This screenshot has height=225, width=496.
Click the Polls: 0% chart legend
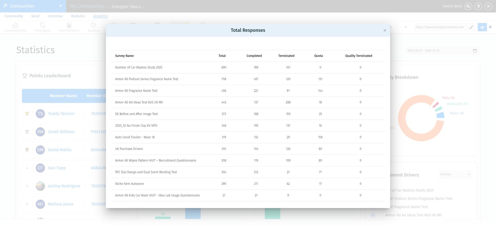(x=448, y=98)
